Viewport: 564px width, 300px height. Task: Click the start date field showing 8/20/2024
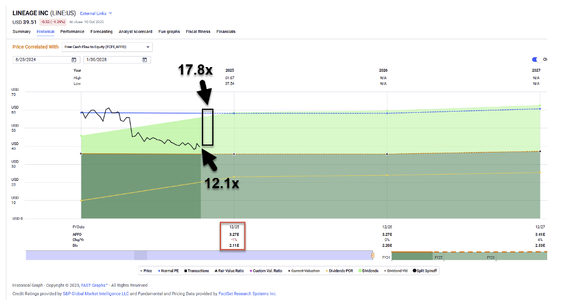(x=40, y=60)
